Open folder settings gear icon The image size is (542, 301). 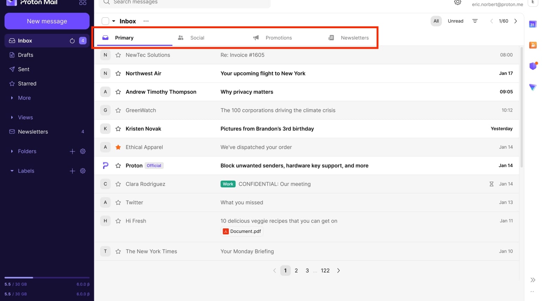[x=83, y=151]
